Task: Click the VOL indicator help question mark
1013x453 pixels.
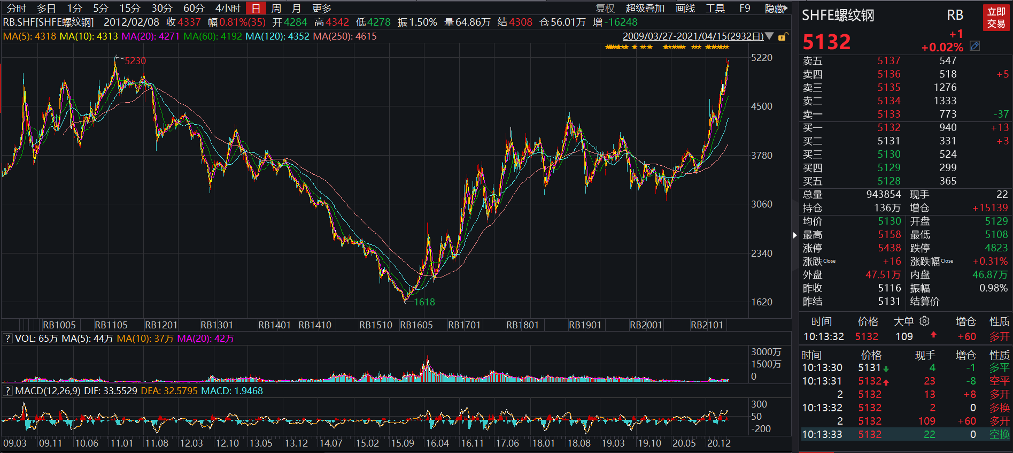Action: 7,339
